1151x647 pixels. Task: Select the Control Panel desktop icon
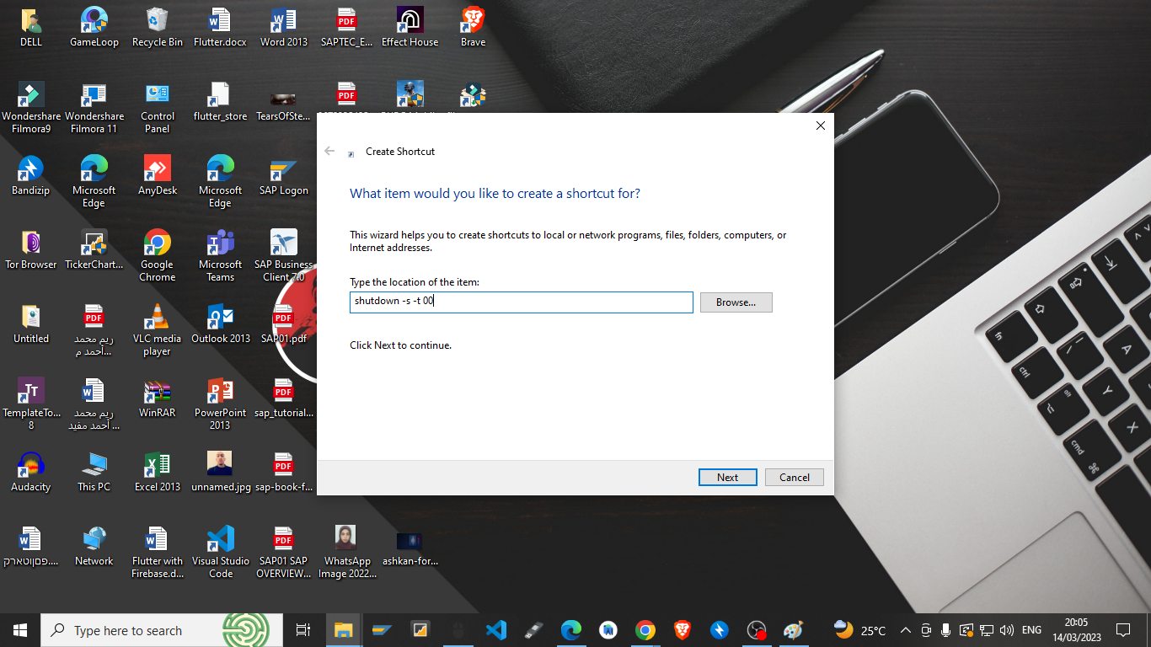pyautogui.click(x=158, y=108)
